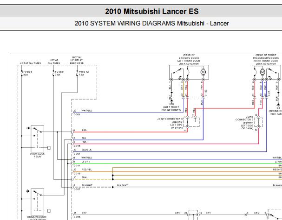The image size is (282, 220).
Task: Select the "FUSE 8 7.5A" label
Action: [x=59, y=73]
